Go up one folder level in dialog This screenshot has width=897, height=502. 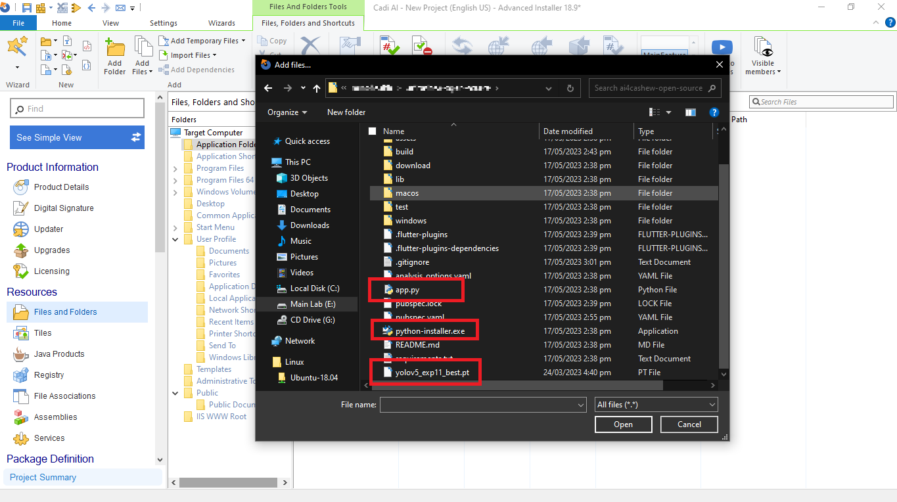pyautogui.click(x=317, y=88)
